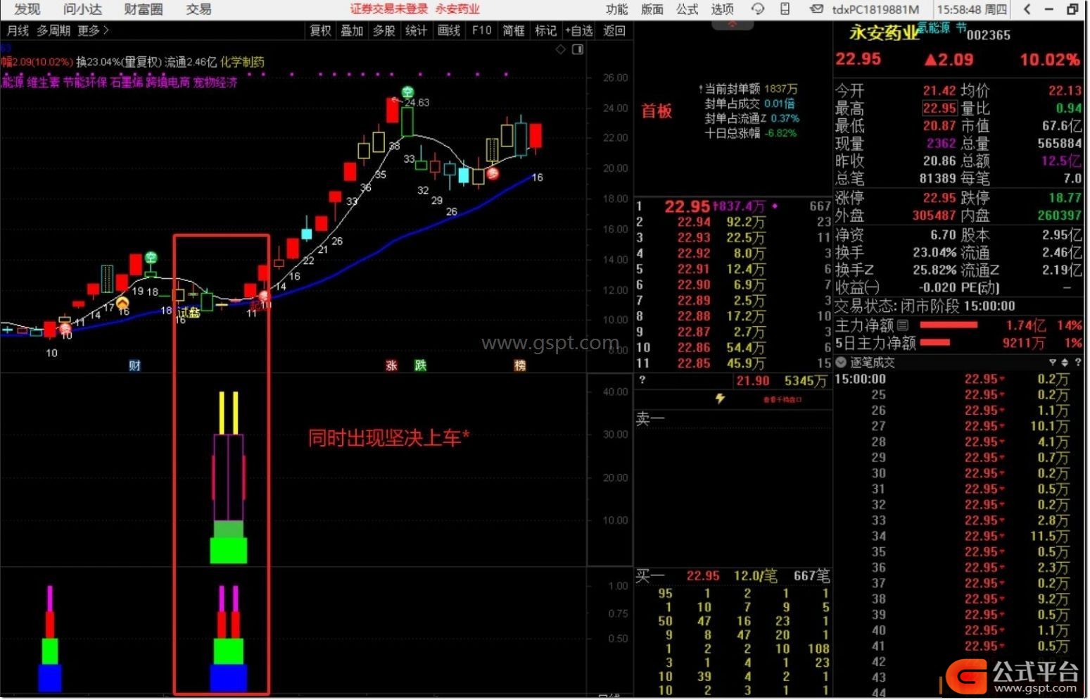Click the 标记 button
This screenshot has height=700, width=1090.
point(545,30)
